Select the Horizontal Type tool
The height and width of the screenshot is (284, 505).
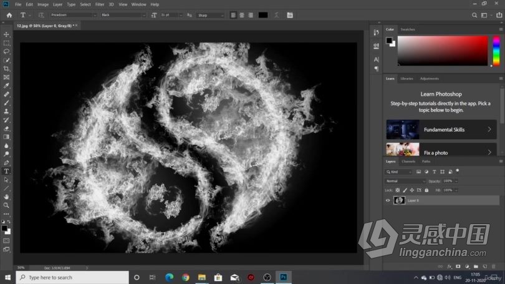(7, 171)
